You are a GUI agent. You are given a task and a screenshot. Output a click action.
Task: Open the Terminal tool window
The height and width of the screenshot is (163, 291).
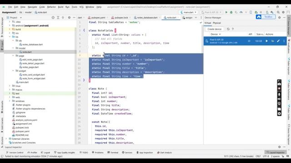click(x=113, y=153)
